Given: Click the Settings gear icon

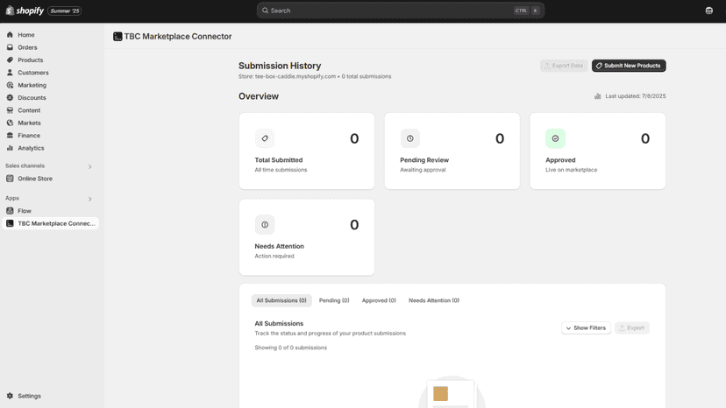Looking at the screenshot, I should pyautogui.click(x=10, y=396).
